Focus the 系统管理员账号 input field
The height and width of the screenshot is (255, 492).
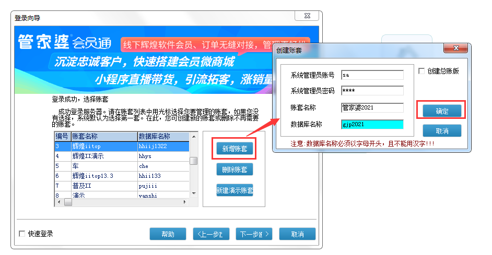pyautogui.click(x=372, y=75)
